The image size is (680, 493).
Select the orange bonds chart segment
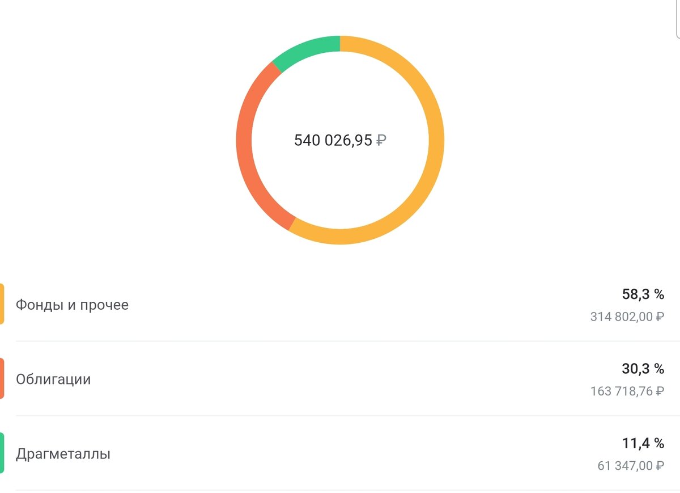tap(244, 142)
